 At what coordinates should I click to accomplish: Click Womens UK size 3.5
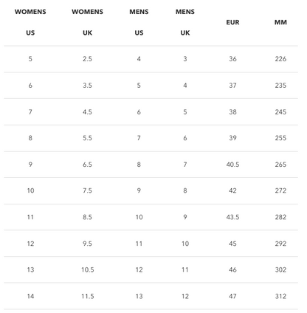click(x=87, y=86)
